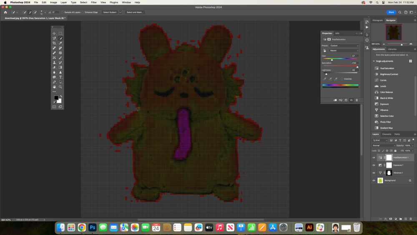This screenshot has width=417, height=235.
Task: Clip adjustment to layer below icon
Action: (x=335, y=100)
